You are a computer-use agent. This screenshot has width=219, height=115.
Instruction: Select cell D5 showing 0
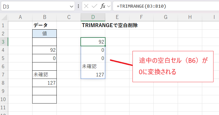pyautogui.click(x=93, y=58)
